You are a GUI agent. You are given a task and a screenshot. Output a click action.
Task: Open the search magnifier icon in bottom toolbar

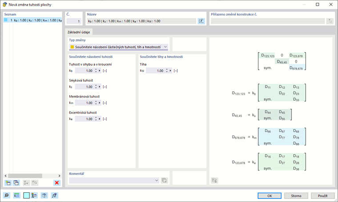pos(7,195)
